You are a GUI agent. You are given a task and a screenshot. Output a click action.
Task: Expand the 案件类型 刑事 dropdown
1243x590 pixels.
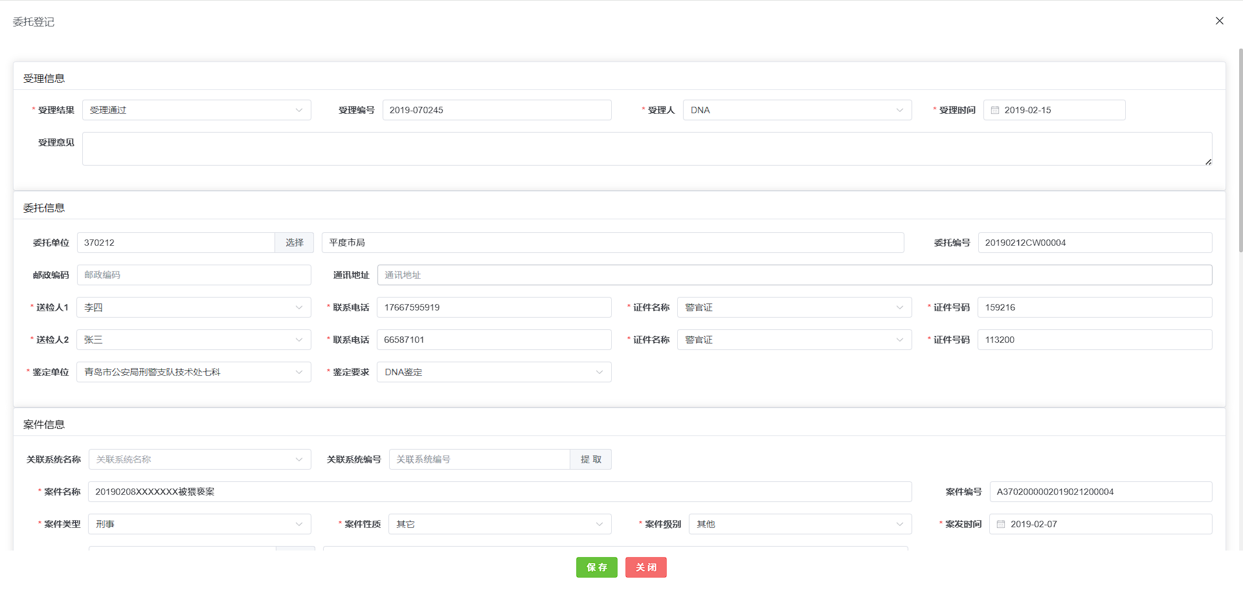(199, 524)
